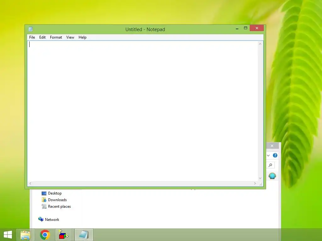Image resolution: width=322 pixels, height=241 pixels.
Task: Click the Recent places icon in the Explorer sidebar
Action: pos(44,206)
